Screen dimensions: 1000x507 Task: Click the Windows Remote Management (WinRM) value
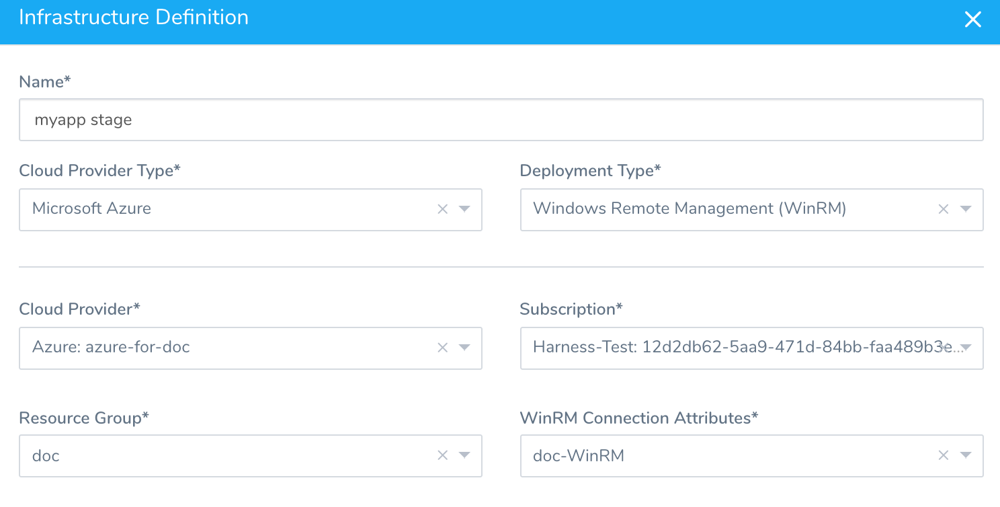[x=690, y=208]
